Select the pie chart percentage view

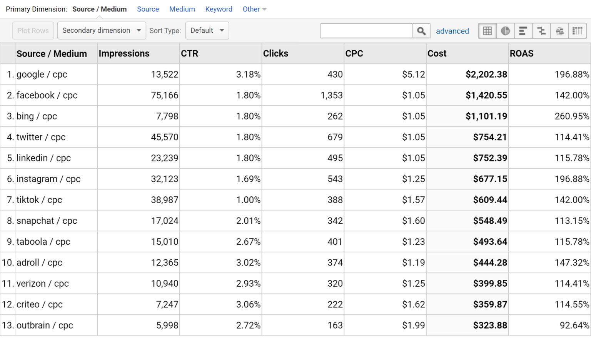point(505,31)
